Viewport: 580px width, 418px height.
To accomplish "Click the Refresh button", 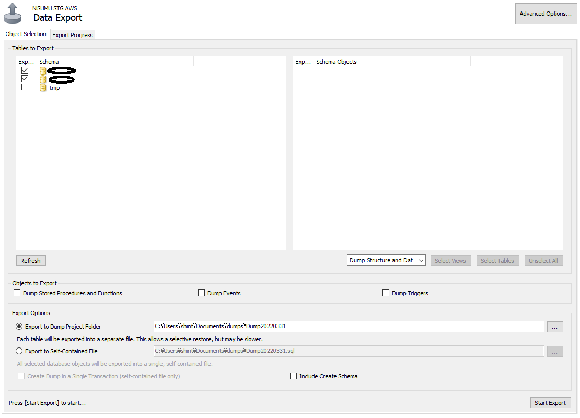I will click(31, 261).
